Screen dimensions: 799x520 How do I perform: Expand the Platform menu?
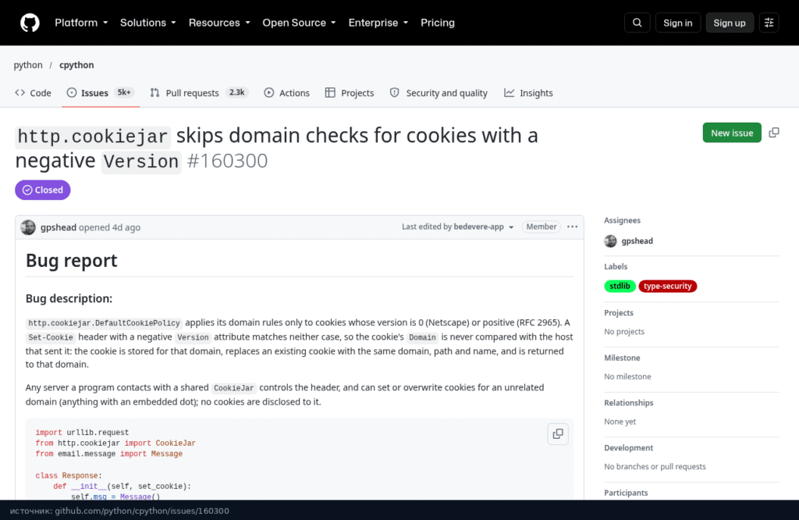coord(81,23)
